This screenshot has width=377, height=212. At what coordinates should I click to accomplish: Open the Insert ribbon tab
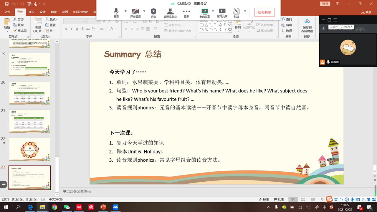tap(31, 12)
